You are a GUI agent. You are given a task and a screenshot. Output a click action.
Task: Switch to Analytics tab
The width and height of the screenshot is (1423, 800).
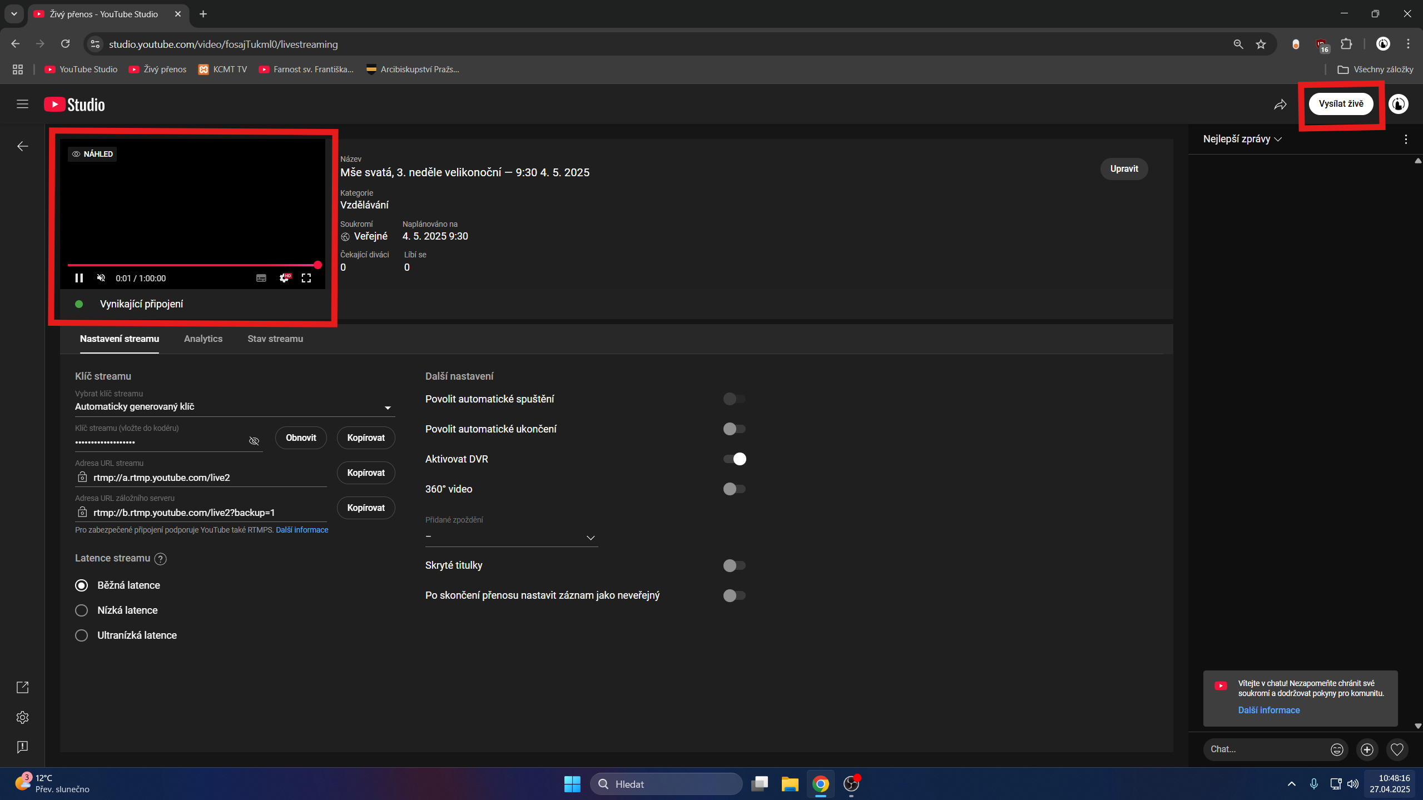pos(203,339)
